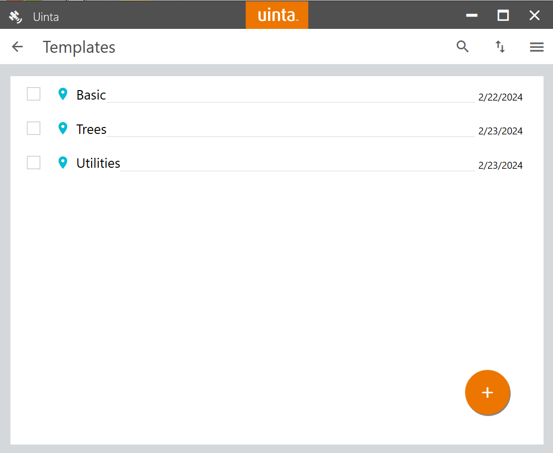
Task: Open the Basic template
Action: (91, 95)
